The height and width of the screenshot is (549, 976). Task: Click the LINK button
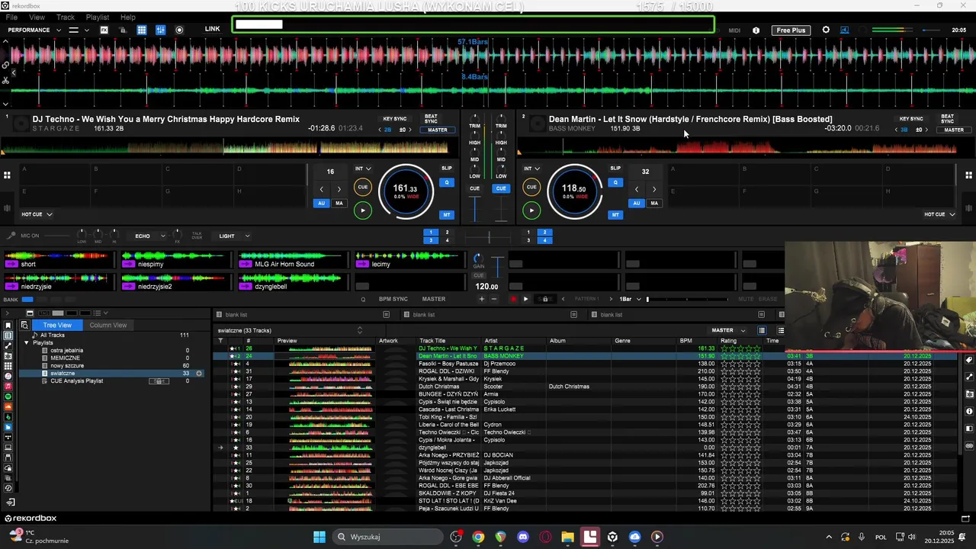(213, 29)
